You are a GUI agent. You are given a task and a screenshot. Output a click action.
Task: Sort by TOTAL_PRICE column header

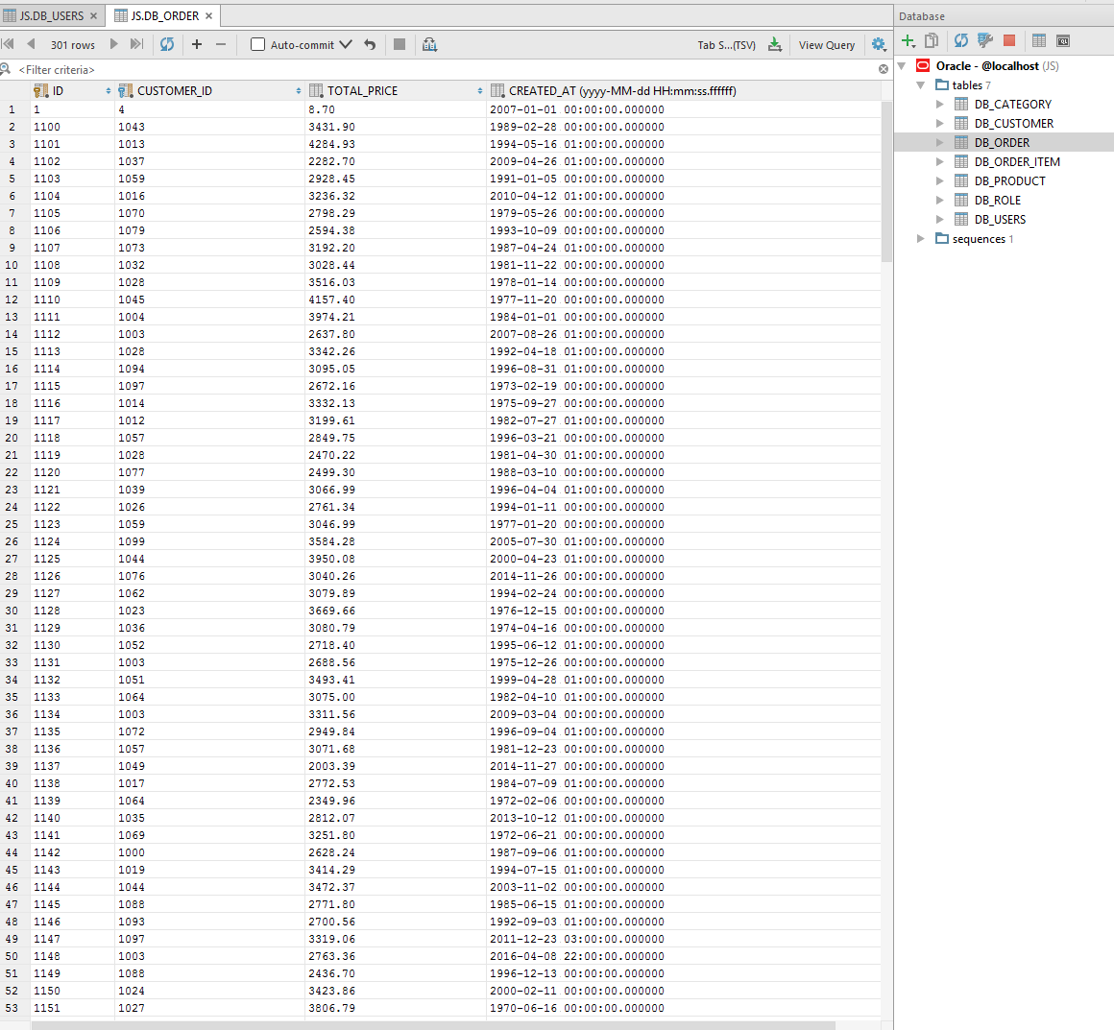pos(395,90)
